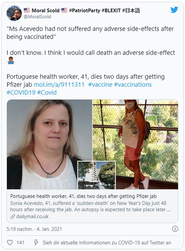Open Moral Scold display name
185x251 pixels.
45,11
